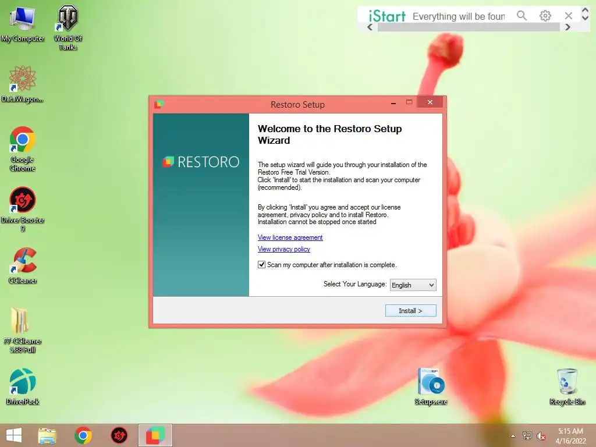This screenshot has width=596, height=447.
Task: Open iStart settings gear
Action: pyautogui.click(x=545, y=16)
